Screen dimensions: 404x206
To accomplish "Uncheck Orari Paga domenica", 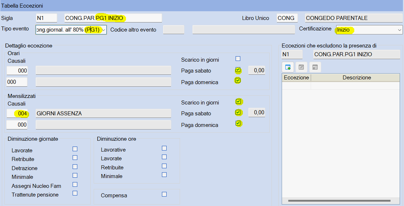I will click(238, 81).
